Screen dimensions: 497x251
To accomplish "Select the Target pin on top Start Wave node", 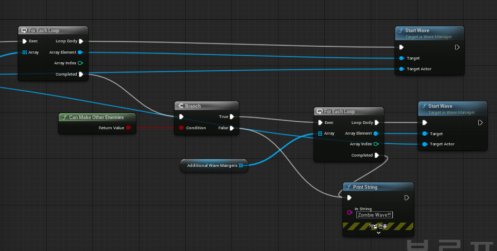I will [x=401, y=58].
